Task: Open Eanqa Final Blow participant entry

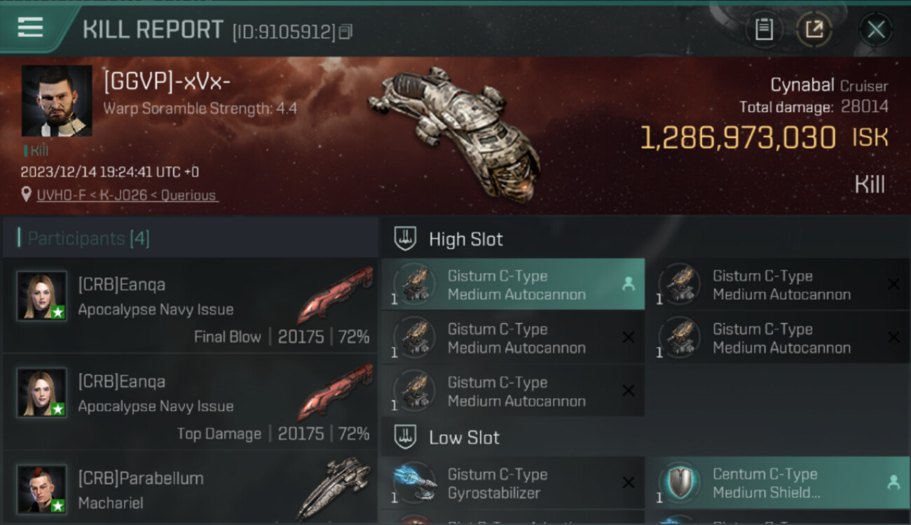Action: 190,305
